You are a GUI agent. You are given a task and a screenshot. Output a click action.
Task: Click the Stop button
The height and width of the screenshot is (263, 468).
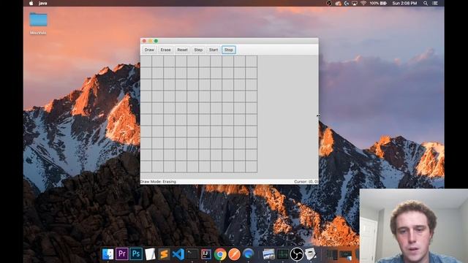tap(229, 50)
